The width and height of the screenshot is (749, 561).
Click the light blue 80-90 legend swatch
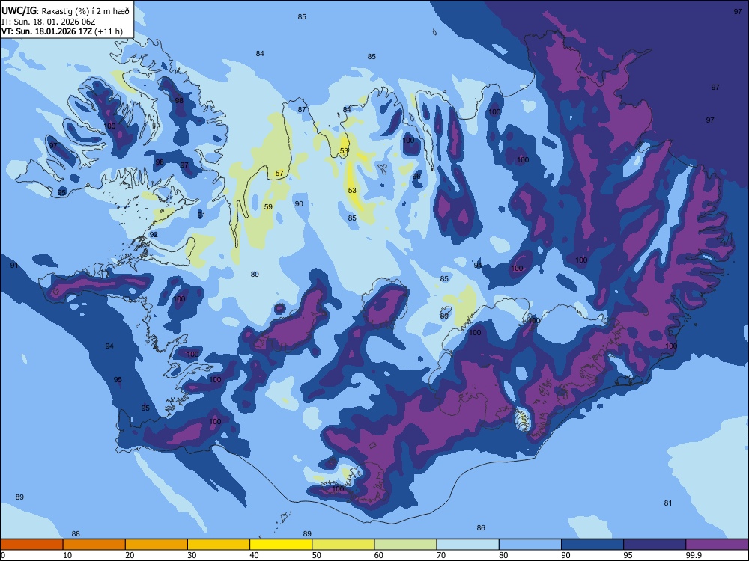click(x=530, y=545)
